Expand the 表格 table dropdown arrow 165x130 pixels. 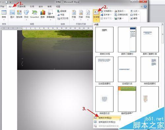[x=4, y=20]
